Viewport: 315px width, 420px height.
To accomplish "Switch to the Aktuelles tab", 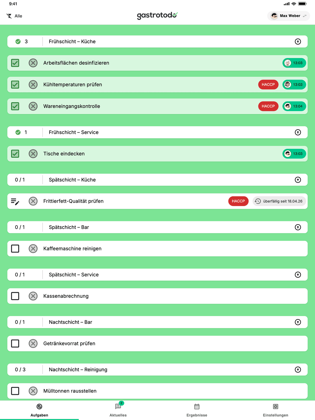I will click(118, 410).
